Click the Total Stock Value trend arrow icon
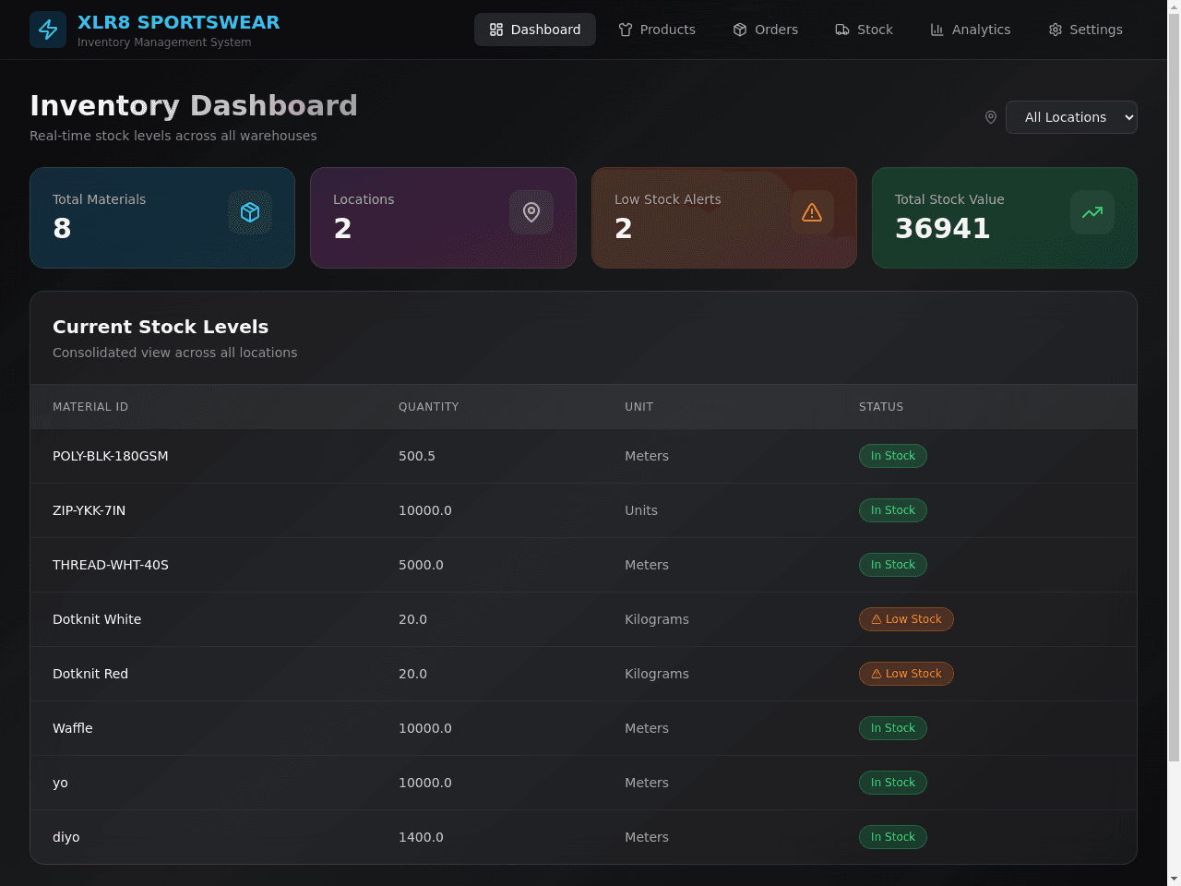Viewport: 1181px width, 886px height. 1092,212
